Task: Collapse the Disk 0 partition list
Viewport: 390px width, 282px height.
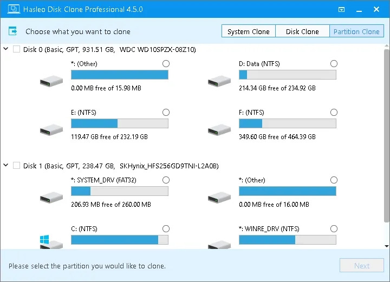Action: pos(6,49)
